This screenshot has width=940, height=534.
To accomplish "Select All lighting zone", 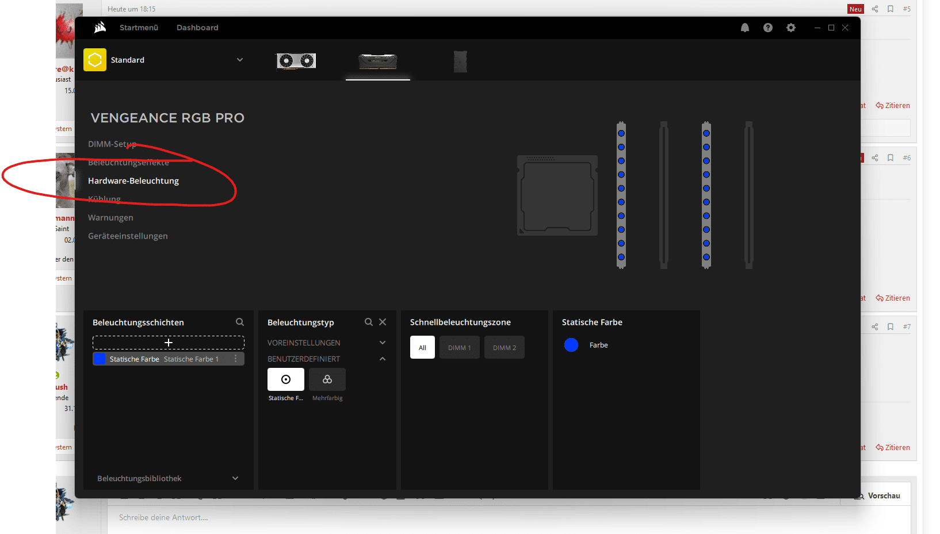I will pyautogui.click(x=422, y=347).
